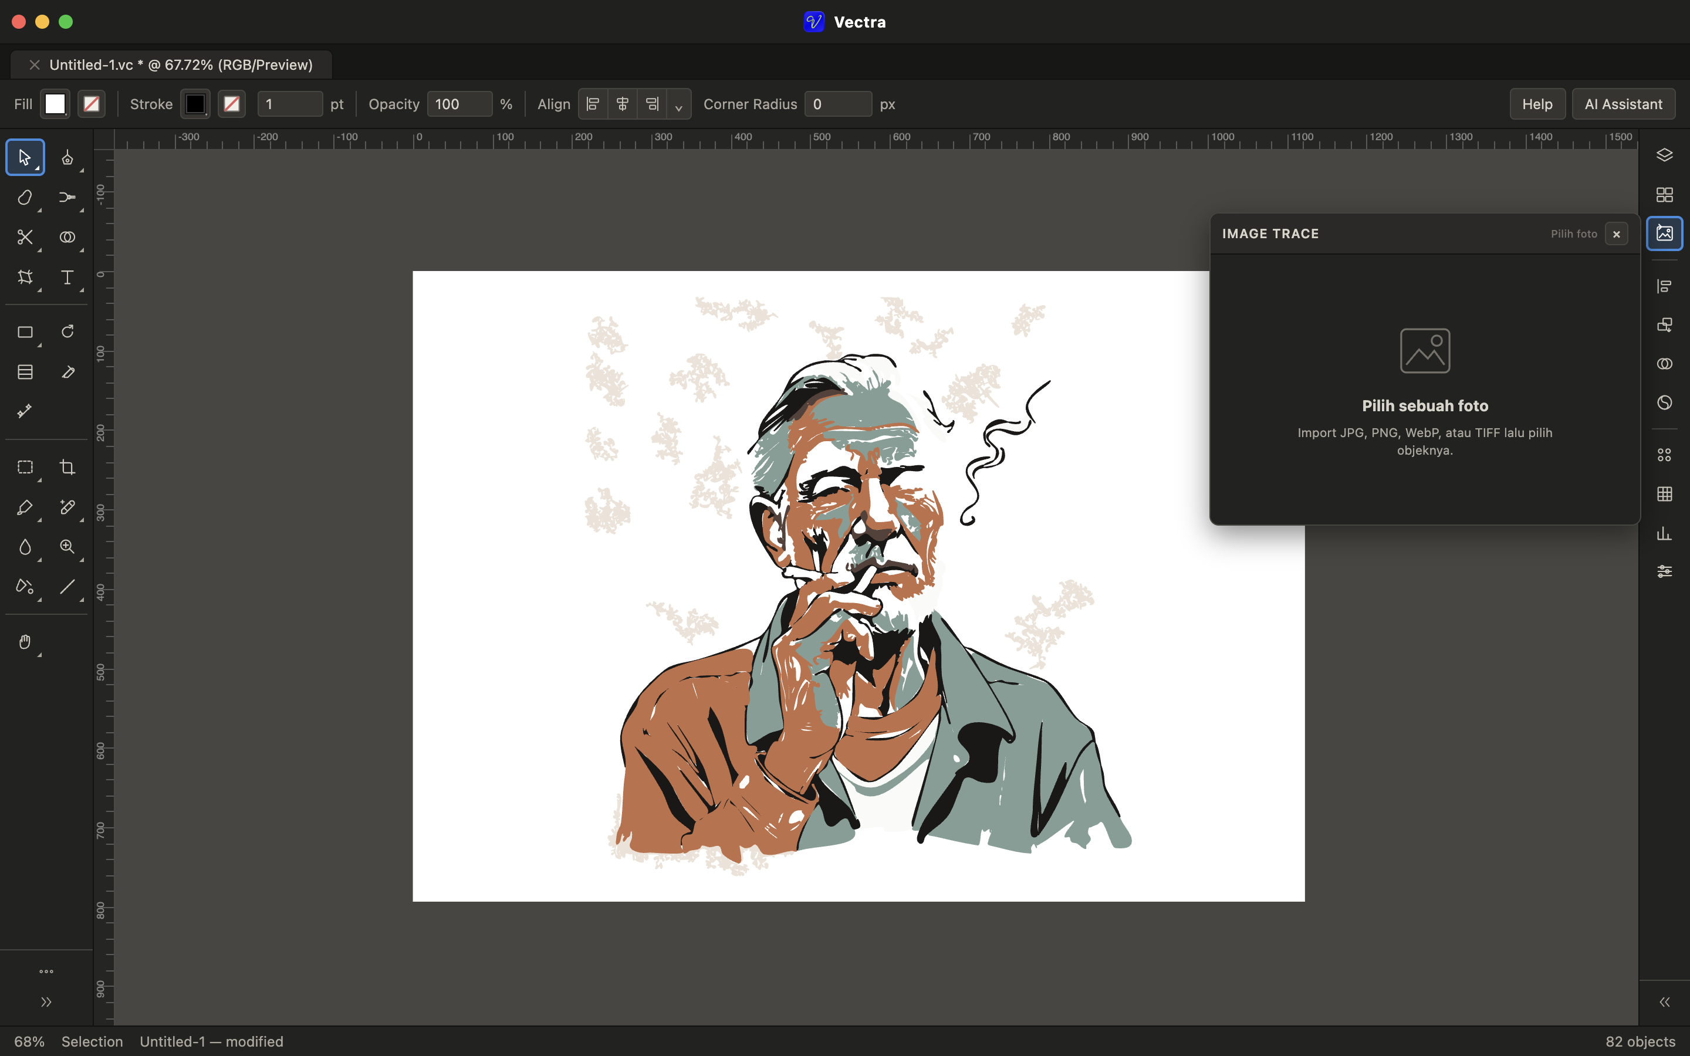The height and width of the screenshot is (1056, 1690).
Task: Select the Scissors tool
Action: coord(25,238)
